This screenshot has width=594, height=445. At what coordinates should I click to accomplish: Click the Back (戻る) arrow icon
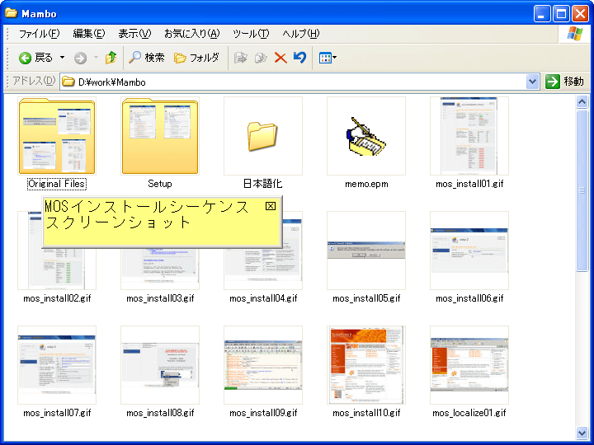[x=26, y=58]
